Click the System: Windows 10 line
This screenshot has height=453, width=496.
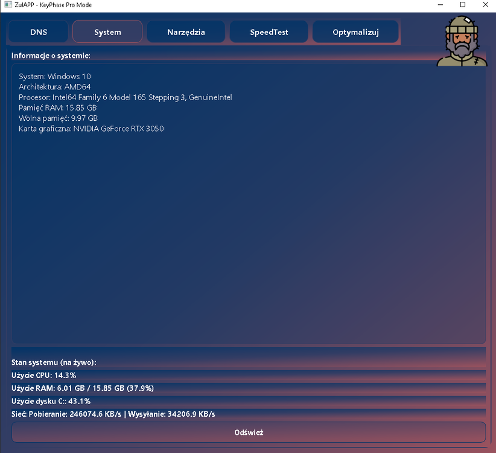pyautogui.click(x=55, y=76)
